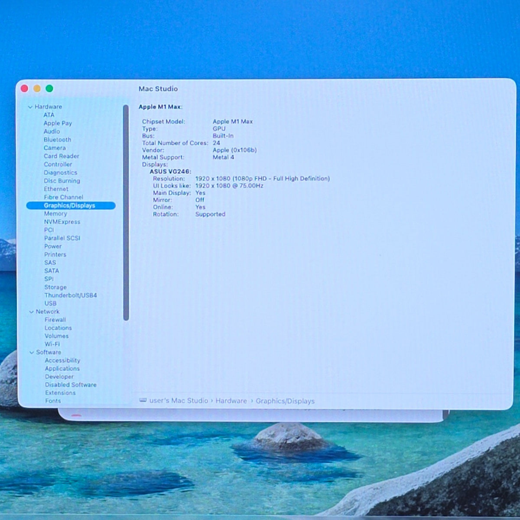Click the Mac Studio window title

click(x=158, y=89)
